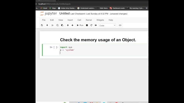Click the 'system' string in the code
Image resolution: width=184 pixels, height=103 pixels.
click(x=70, y=50)
